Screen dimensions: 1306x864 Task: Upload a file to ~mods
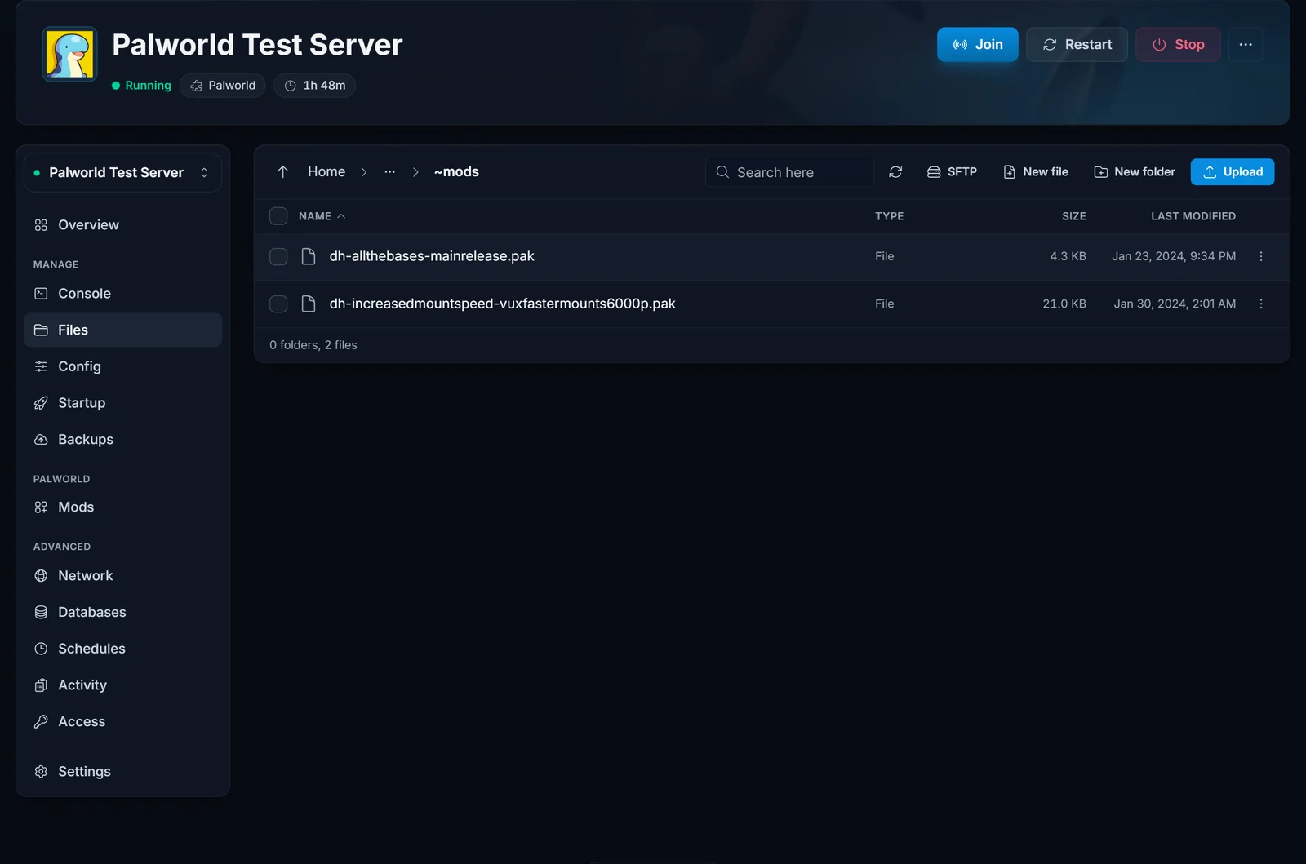1233,171
